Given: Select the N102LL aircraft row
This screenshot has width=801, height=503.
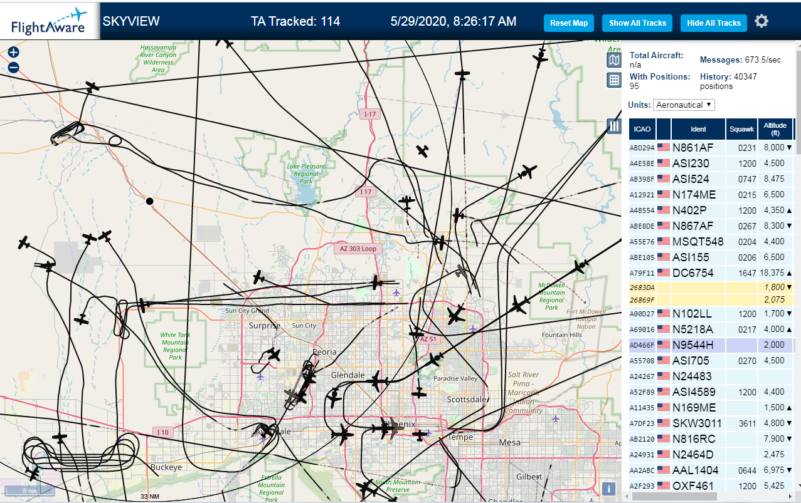Looking at the screenshot, I should click(711, 314).
